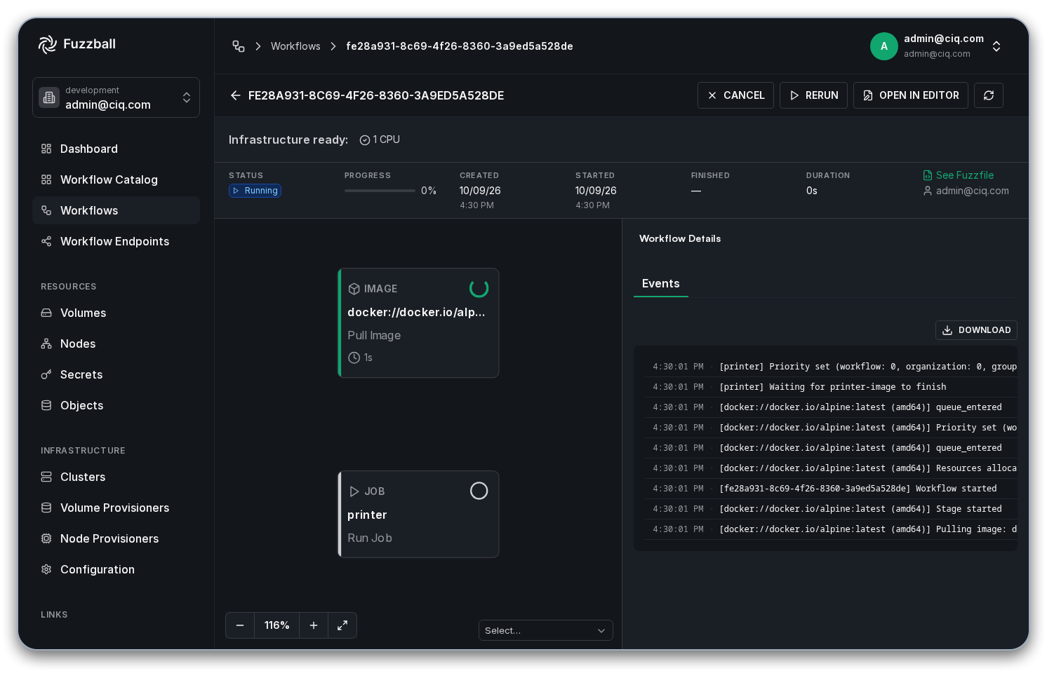Go back using the left arrow
Screen dimensions: 1047x673
[236, 95]
